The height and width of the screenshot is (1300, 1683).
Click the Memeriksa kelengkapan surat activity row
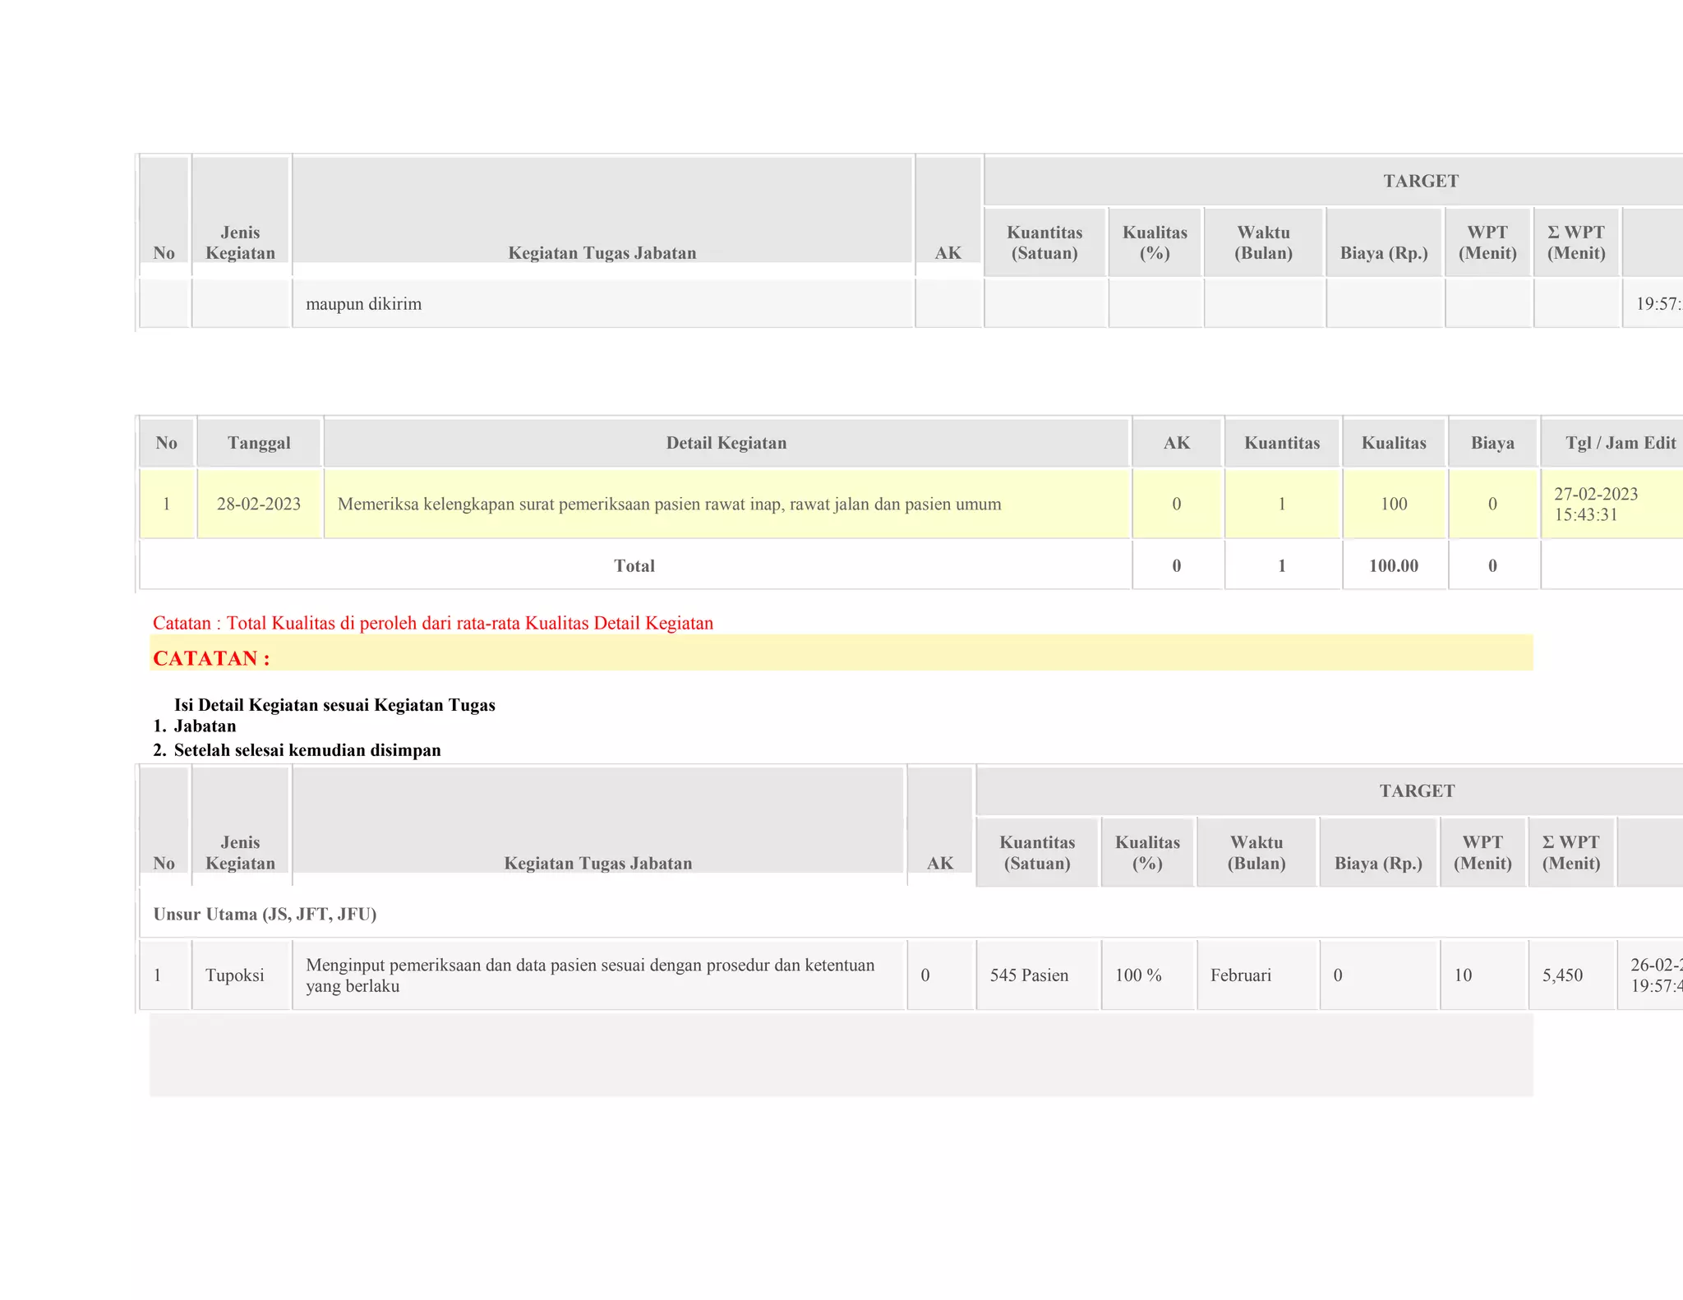(x=669, y=504)
